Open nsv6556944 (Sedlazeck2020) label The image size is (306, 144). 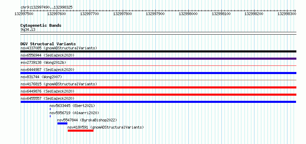(x=47, y=55)
